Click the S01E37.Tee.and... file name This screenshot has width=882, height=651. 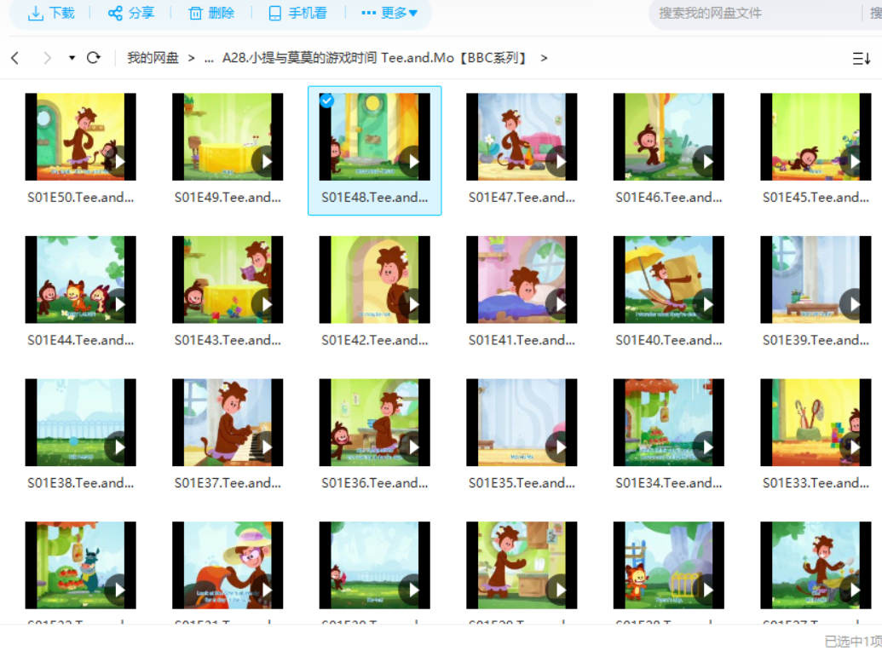tap(228, 483)
